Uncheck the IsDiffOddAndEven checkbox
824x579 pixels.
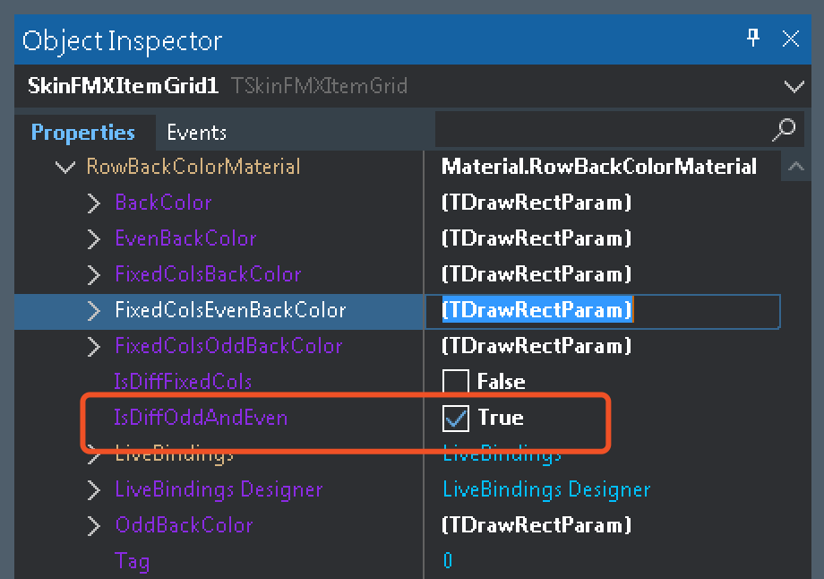[x=456, y=418]
